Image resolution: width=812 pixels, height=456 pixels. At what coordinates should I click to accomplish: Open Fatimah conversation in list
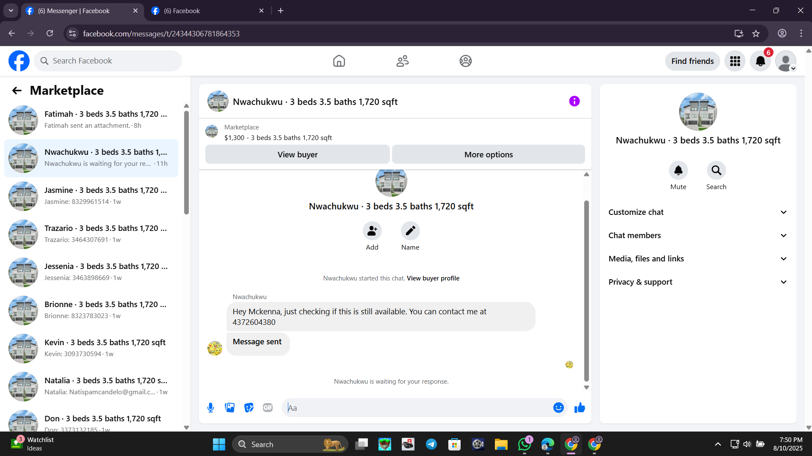click(x=91, y=120)
